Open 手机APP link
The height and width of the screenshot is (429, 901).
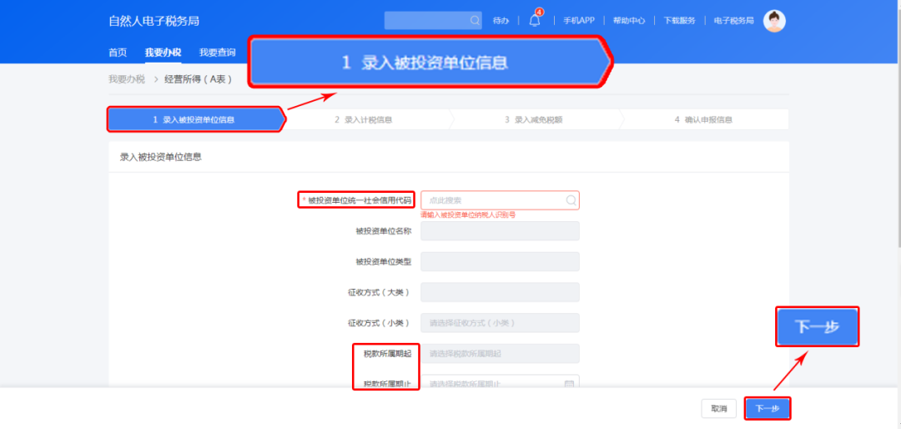(579, 21)
